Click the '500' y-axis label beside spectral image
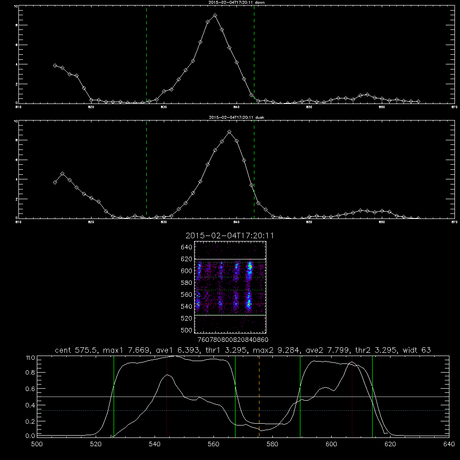The image size is (460, 460). click(187, 330)
